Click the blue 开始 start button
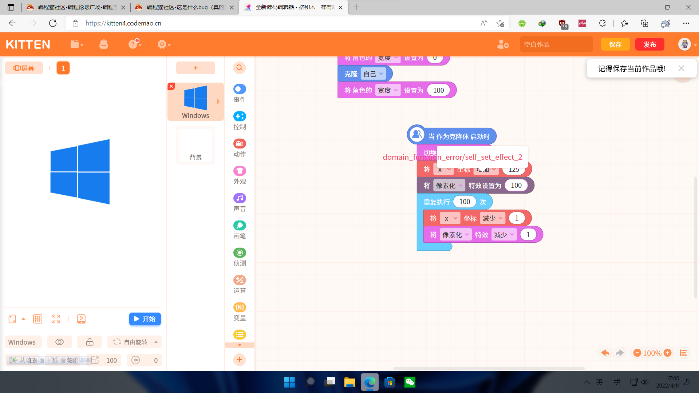This screenshot has width=699, height=393. click(145, 319)
